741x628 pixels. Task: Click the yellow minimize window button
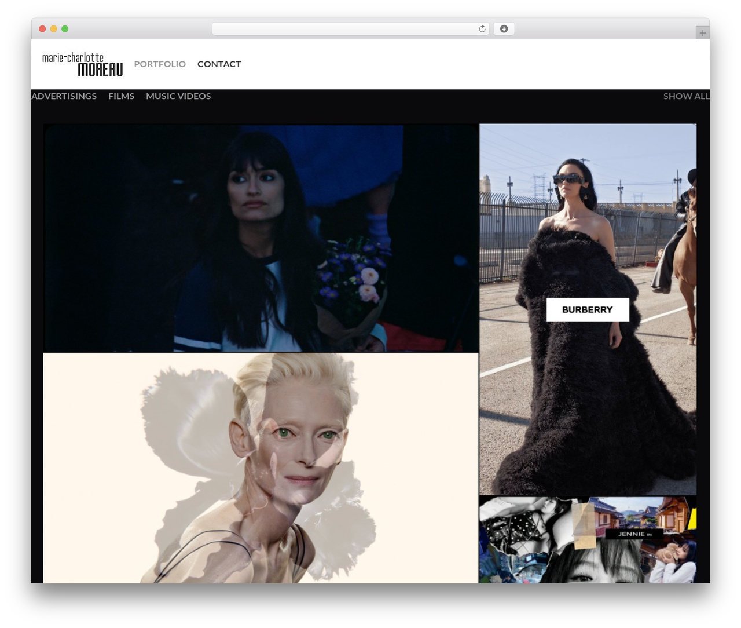[x=54, y=29]
